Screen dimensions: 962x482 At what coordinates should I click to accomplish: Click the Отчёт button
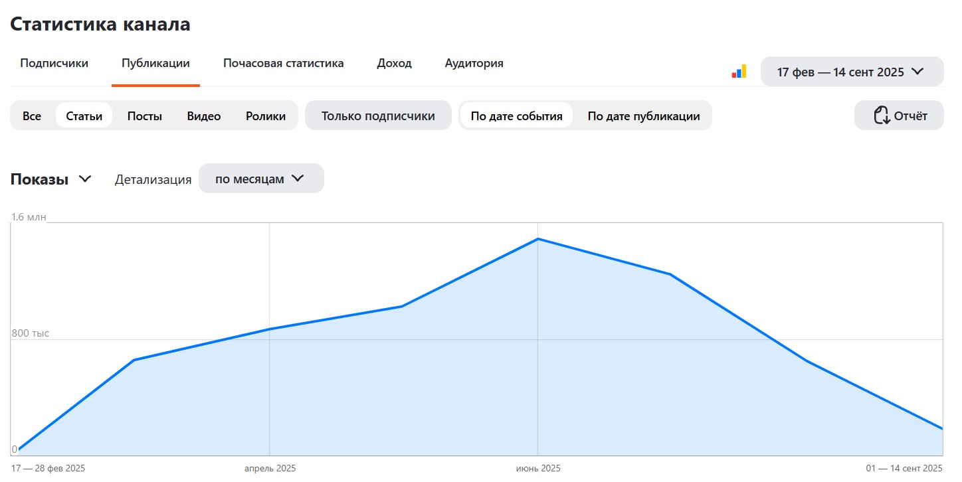click(x=899, y=116)
